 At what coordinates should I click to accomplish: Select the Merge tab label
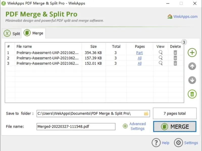click(x=38, y=33)
